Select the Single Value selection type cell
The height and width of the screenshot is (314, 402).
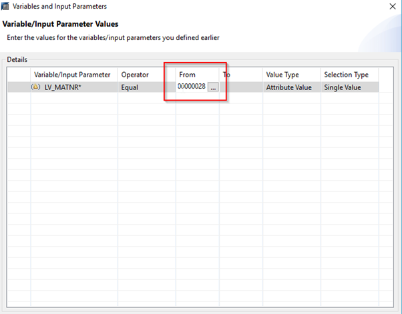pos(349,87)
